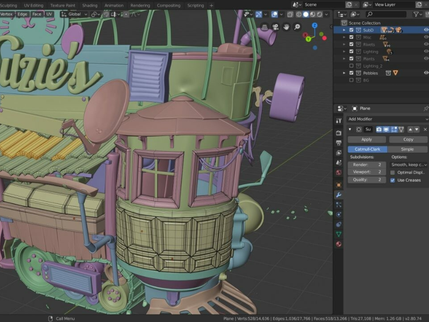Move the modifier up with arrow
Screen dimensions: 429x322
[410, 129]
